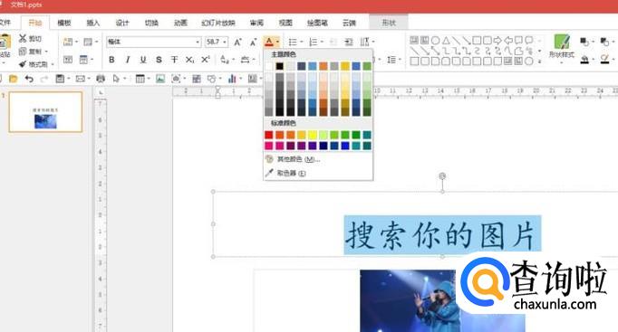The width and height of the screenshot is (618, 332).
Task: Open the 设计 ribbon tab
Action: pos(122,23)
